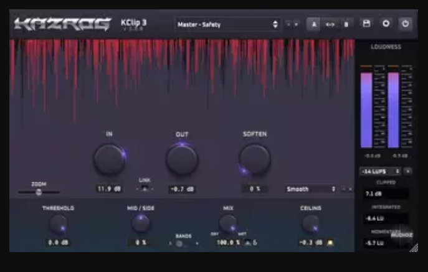Image resolution: width=428 pixels, height=272 pixels.
Task: Click the 11.9 dB input value field
Action: click(109, 189)
